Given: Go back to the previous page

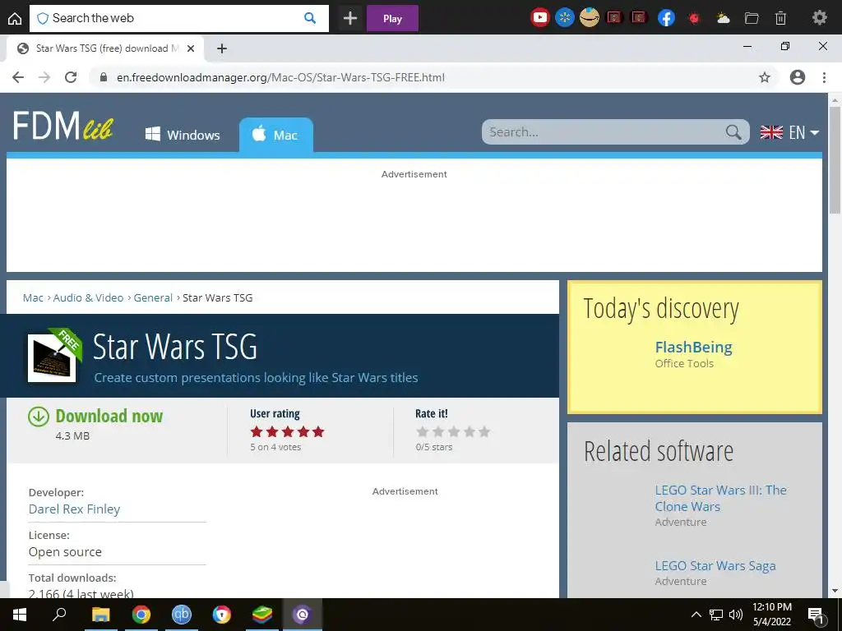Looking at the screenshot, I should pos(18,77).
